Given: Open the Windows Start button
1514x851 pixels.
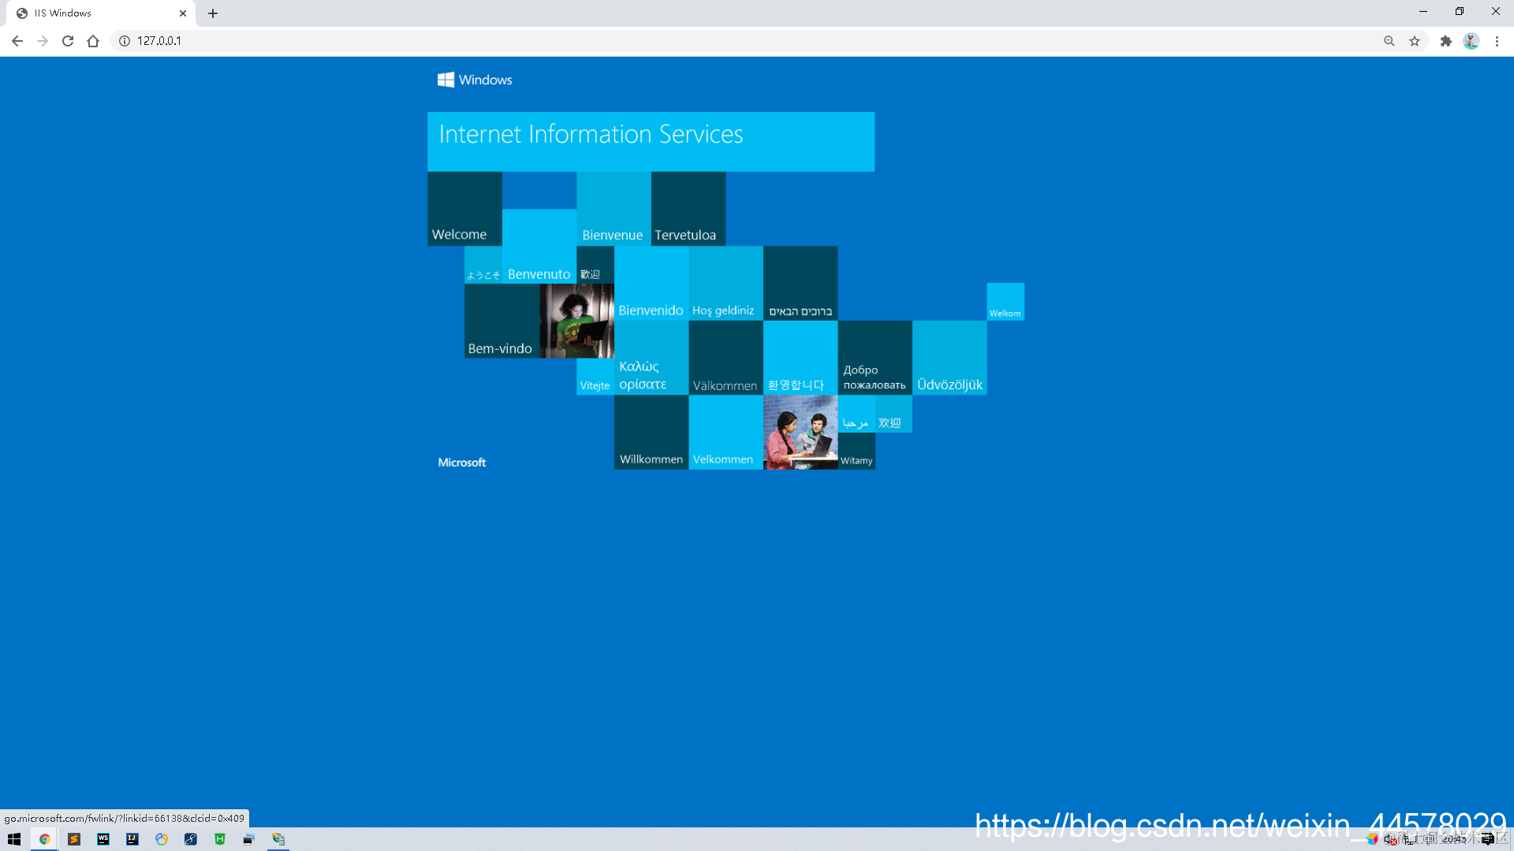Looking at the screenshot, I should [x=14, y=839].
